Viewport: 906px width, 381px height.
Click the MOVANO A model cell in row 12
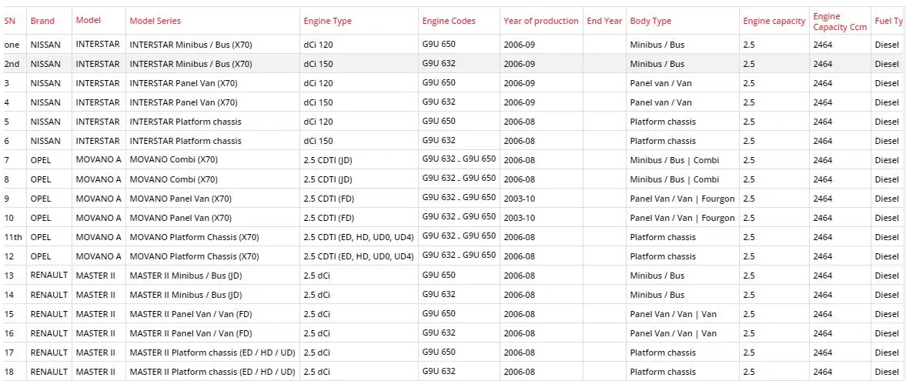[x=99, y=256]
